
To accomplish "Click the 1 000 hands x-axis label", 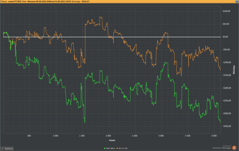I will tap(55, 136).
